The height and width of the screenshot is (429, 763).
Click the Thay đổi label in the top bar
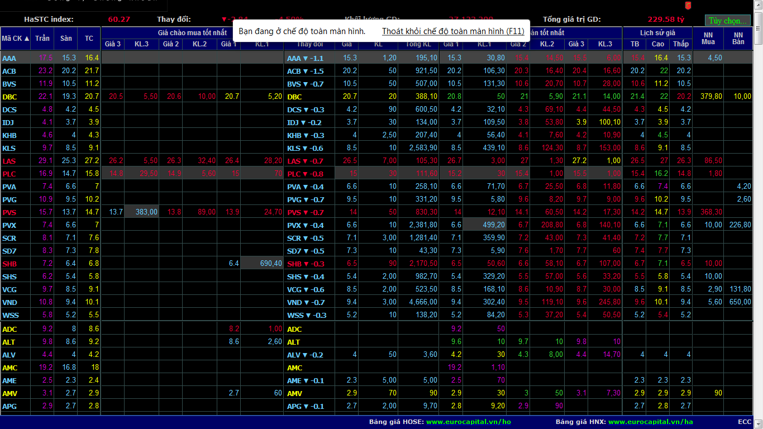click(x=174, y=19)
